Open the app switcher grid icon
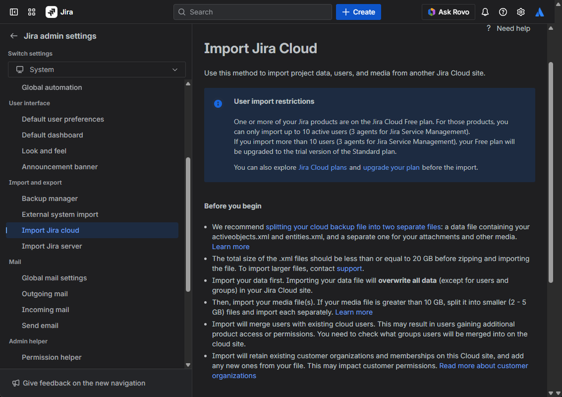The width and height of the screenshot is (562, 397). [32, 12]
